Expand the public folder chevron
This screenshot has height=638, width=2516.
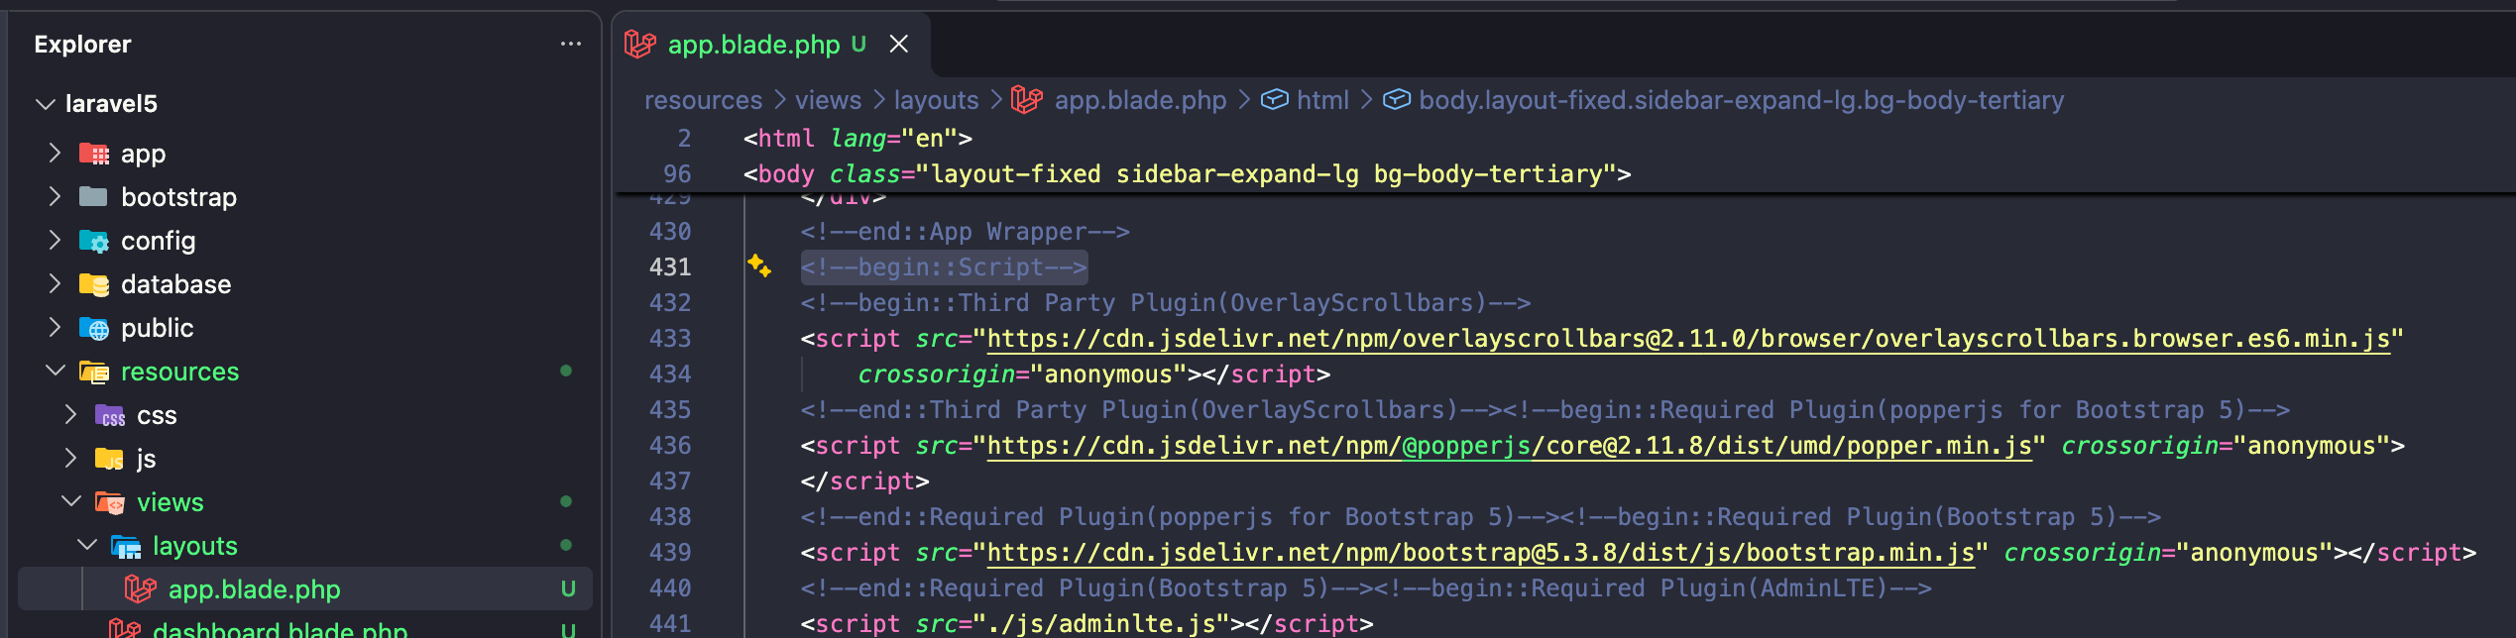pos(55,328)
